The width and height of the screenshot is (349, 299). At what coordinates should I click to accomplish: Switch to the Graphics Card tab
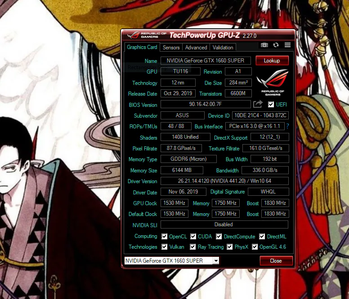pyautogui.click(x=142, y=47)
